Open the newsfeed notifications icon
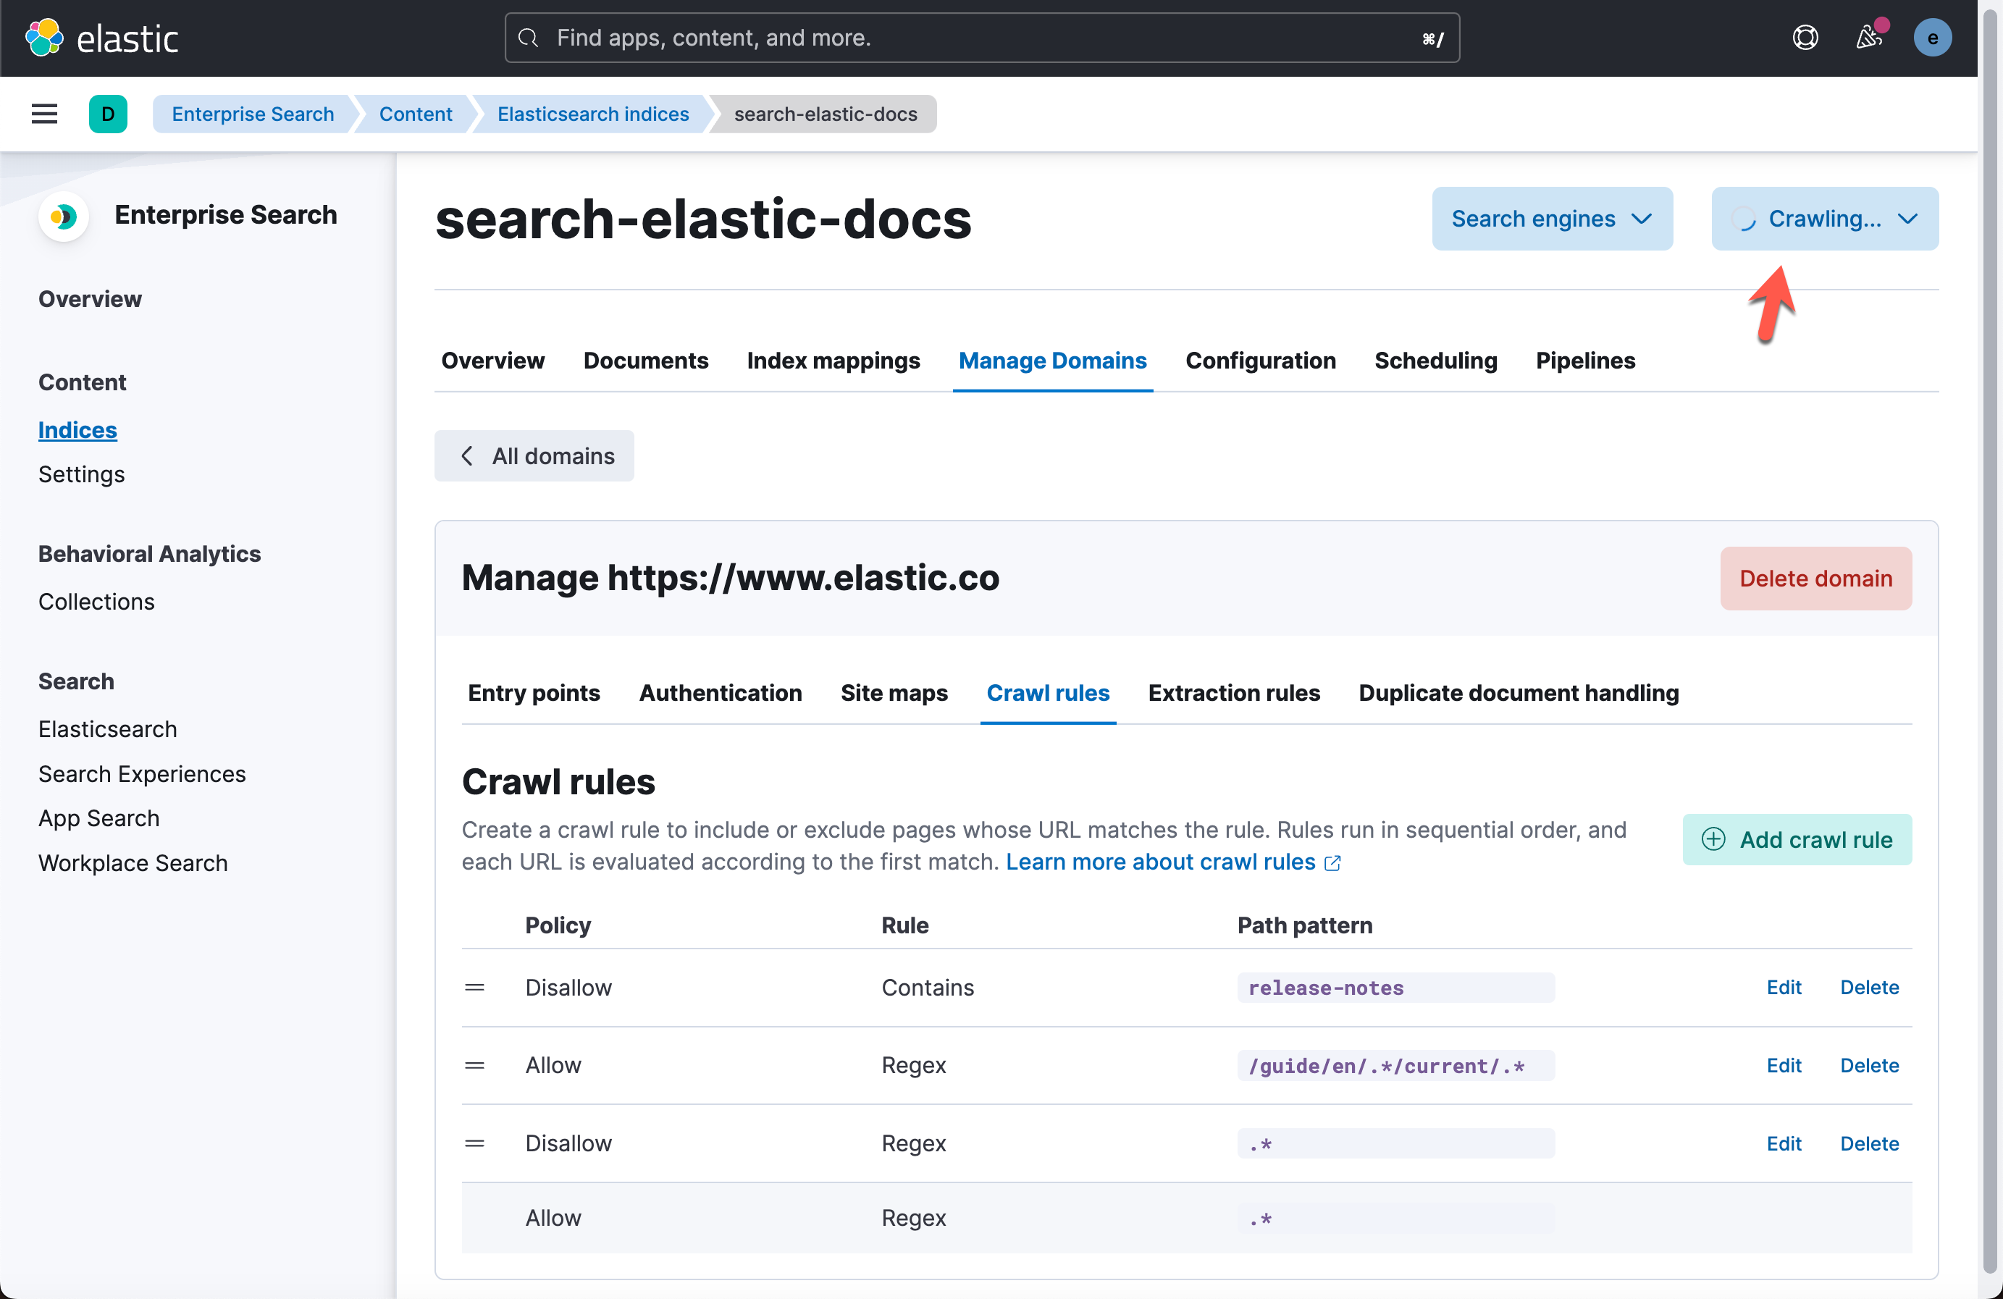Viewport: 2003px width, 1299px height. [1868, 38]
